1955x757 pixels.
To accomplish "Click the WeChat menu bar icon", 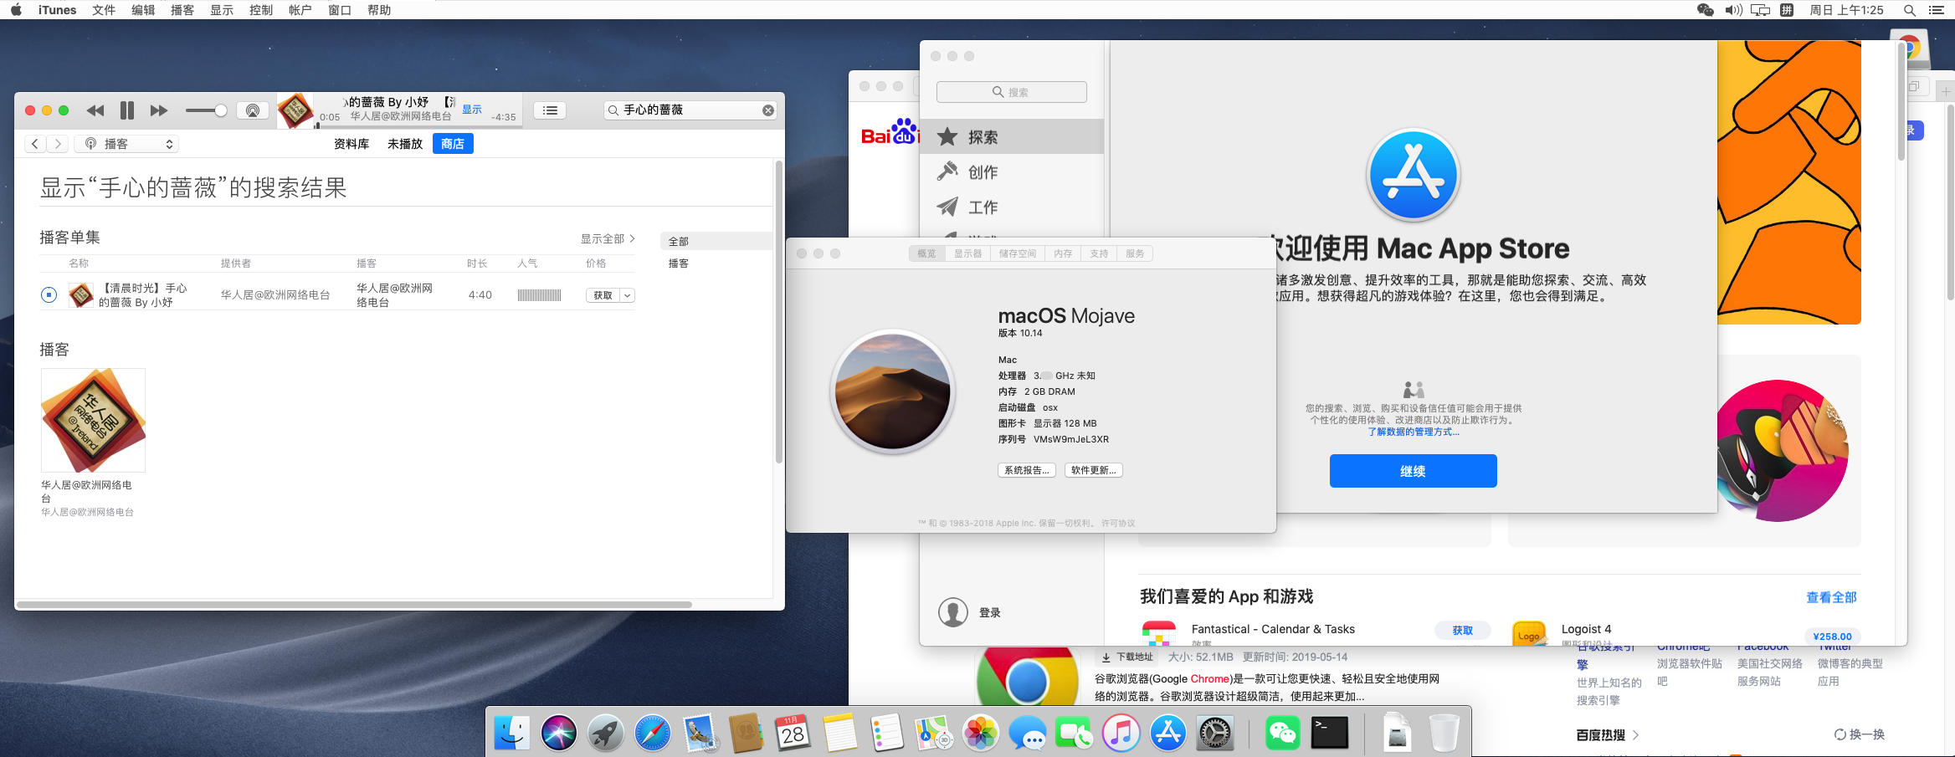I will click(1705, 10).
